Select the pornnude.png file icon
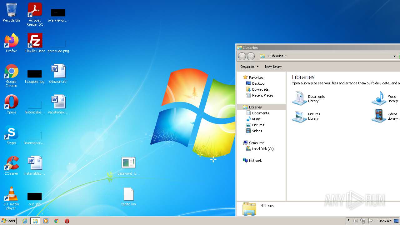Viewport: 400px width, 225px height. click(58, 45)
